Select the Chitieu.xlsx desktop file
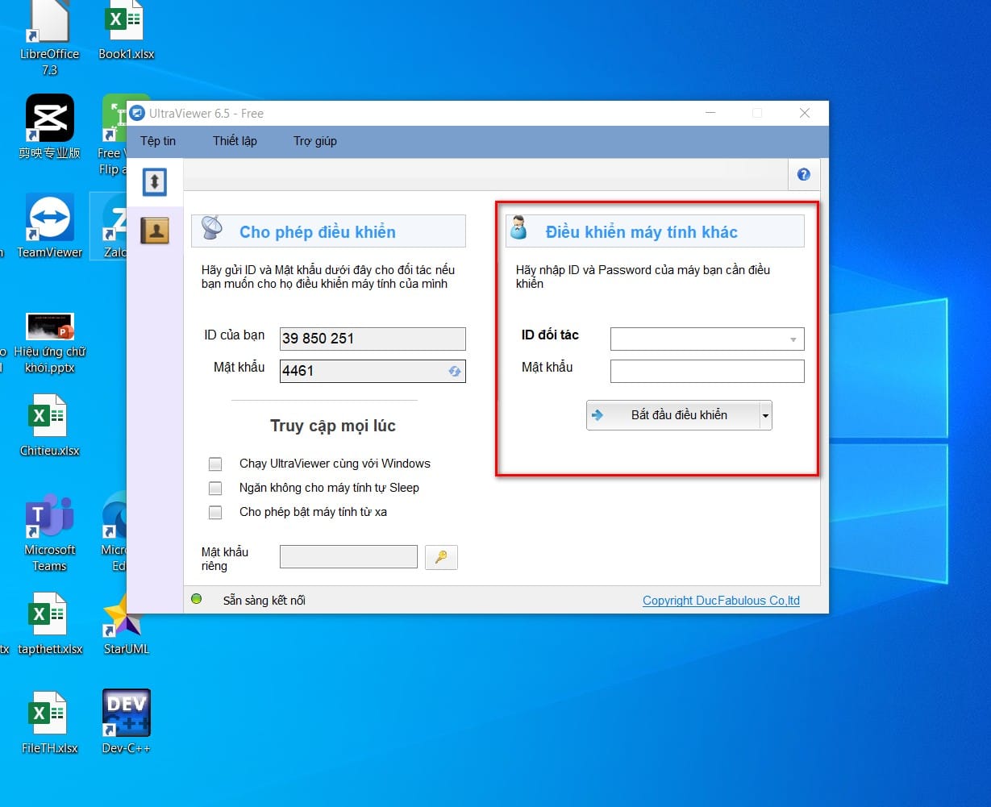The image size is (991, 807). (50, 426)
